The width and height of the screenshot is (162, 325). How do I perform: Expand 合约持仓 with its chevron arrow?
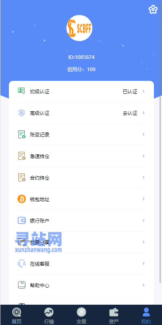(x=143, y=178)
